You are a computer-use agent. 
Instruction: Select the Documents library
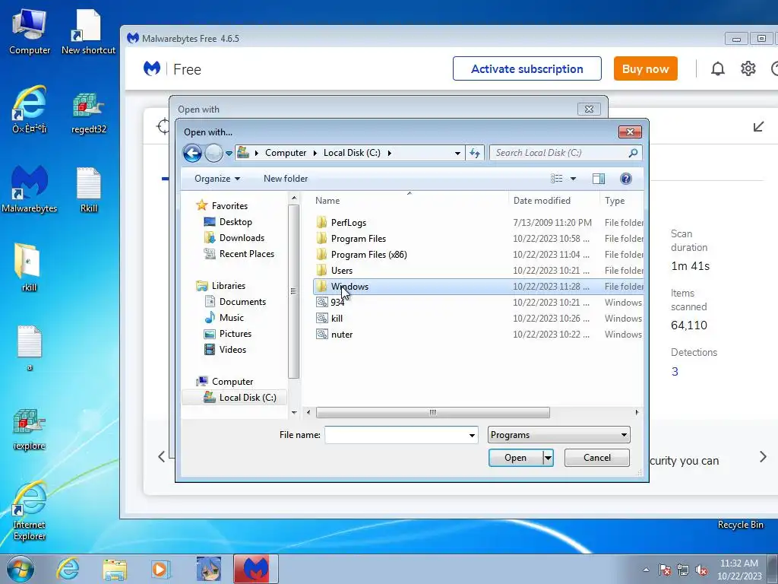coord(242,301)
